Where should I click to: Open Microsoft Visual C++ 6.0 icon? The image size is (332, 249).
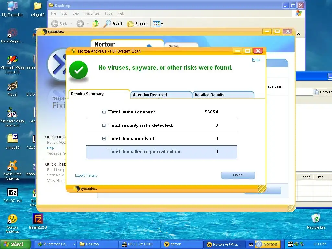pyautogui.click(x=13, y=65)
